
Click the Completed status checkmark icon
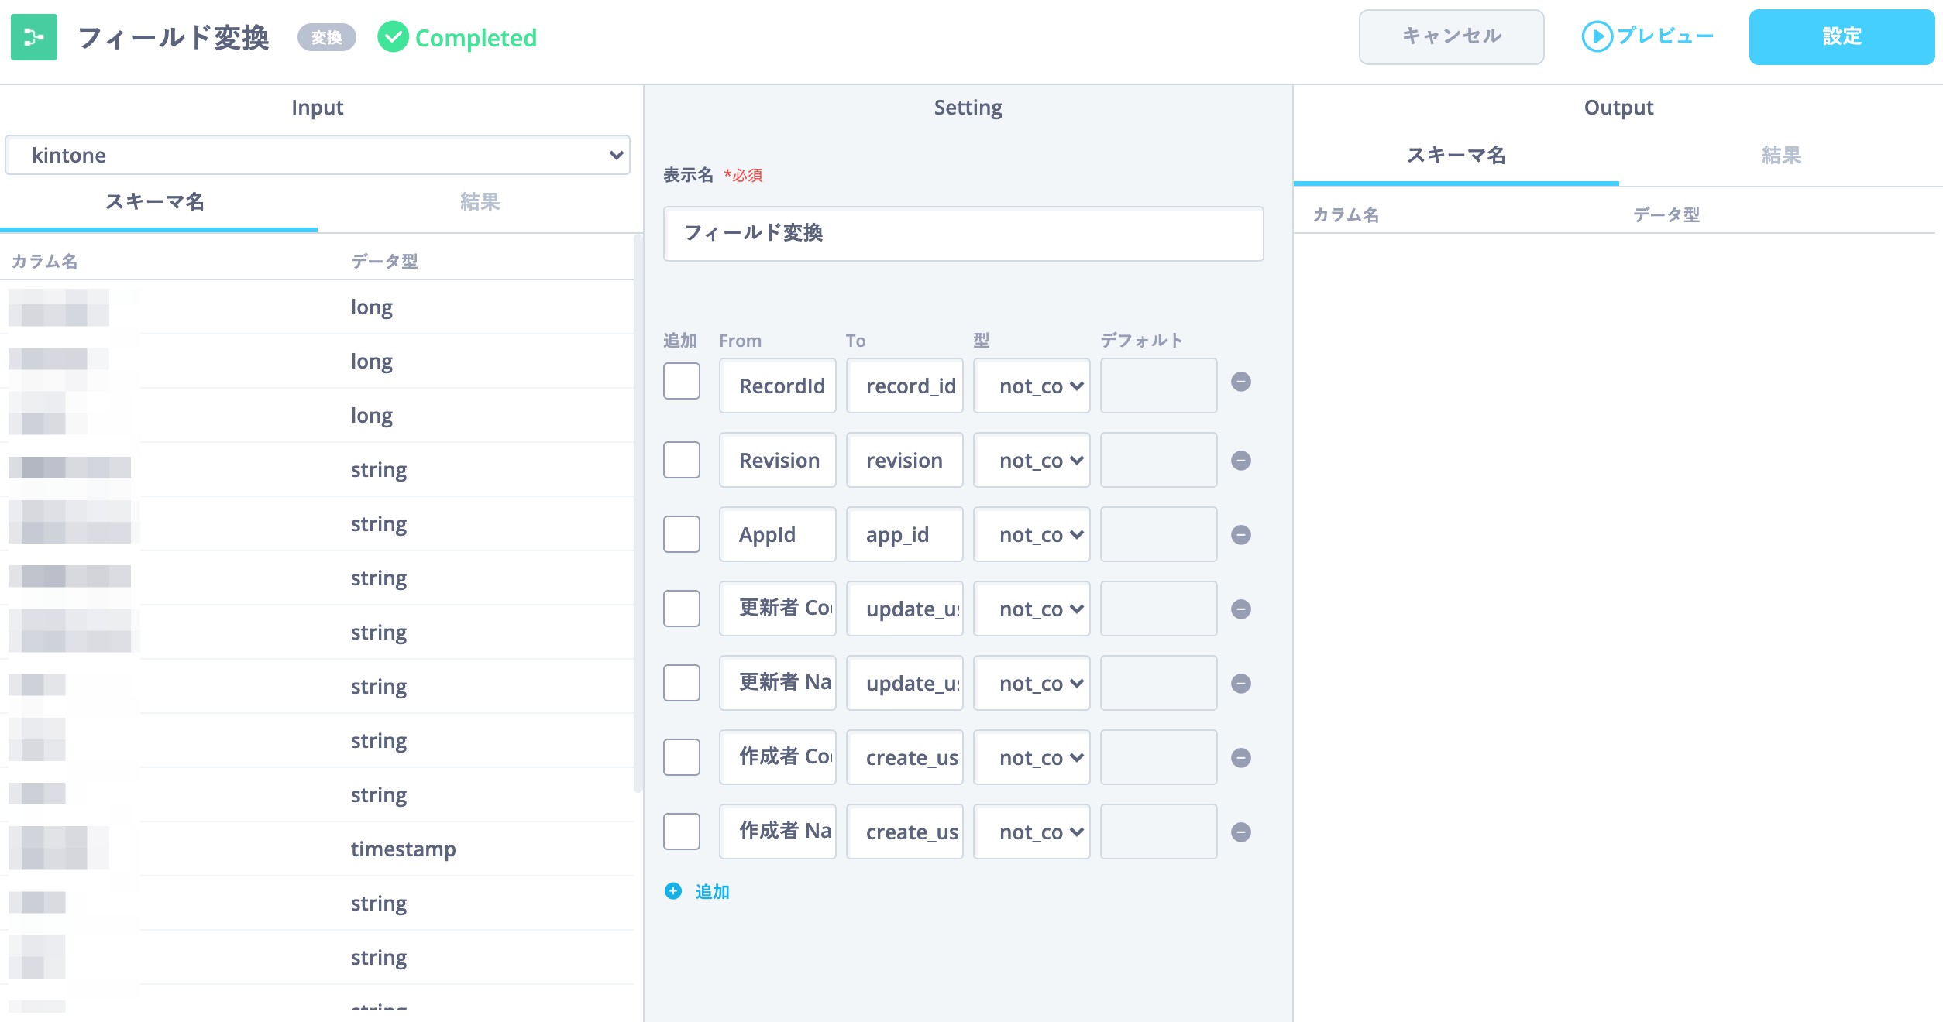(x=393, y=37)
